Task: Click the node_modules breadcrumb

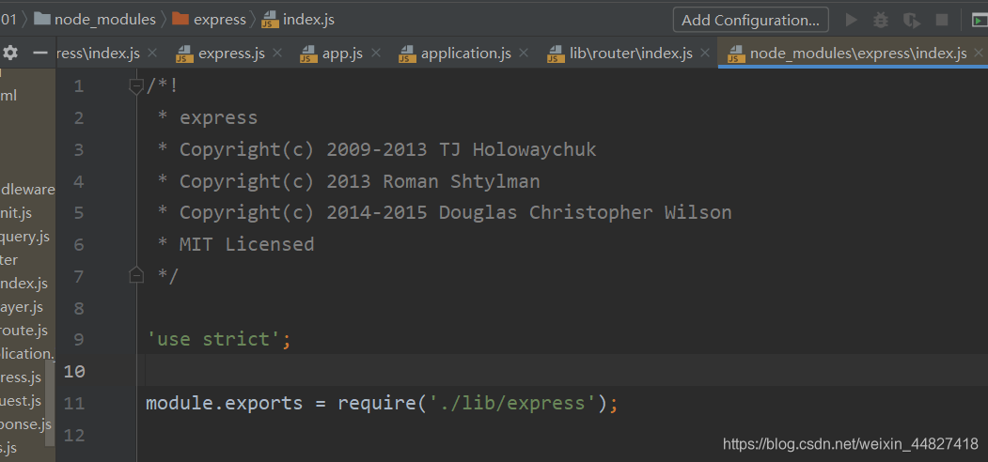Action: coord(104,20)
